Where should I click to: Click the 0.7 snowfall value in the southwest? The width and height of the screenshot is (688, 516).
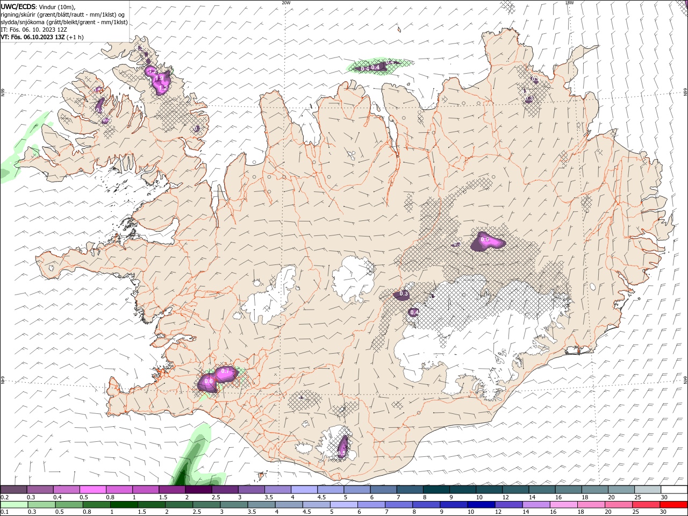click(225, 371)
